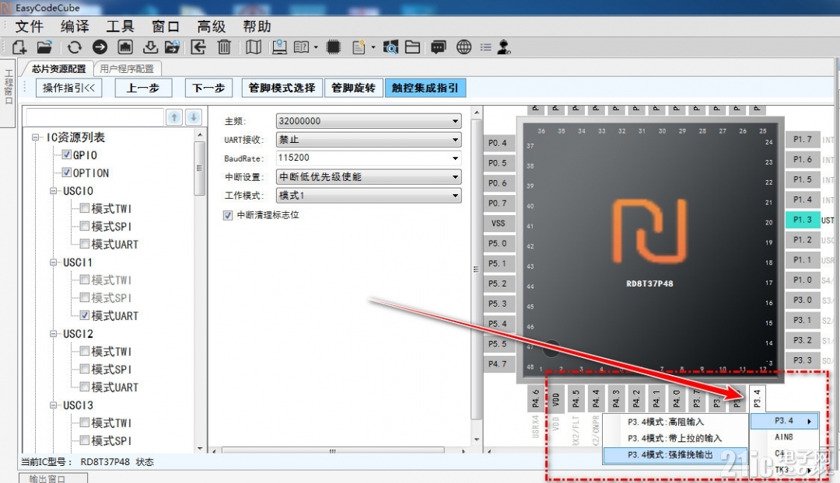Click the network-port toolbar icon

pos(125,47)
